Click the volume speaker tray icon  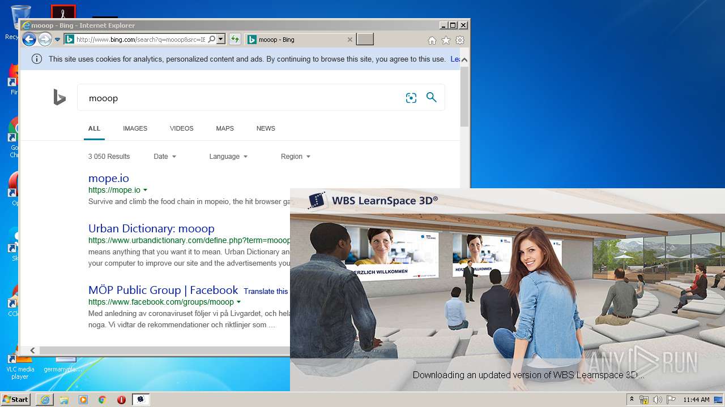point(658,400)
